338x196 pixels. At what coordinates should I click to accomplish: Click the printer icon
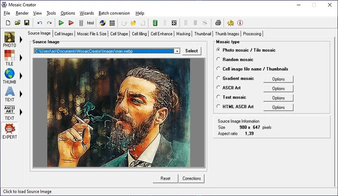tap(218, 23)
